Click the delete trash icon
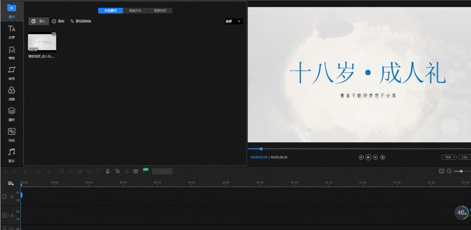Screen dimensions: 471x230 [x=25, y=171]
